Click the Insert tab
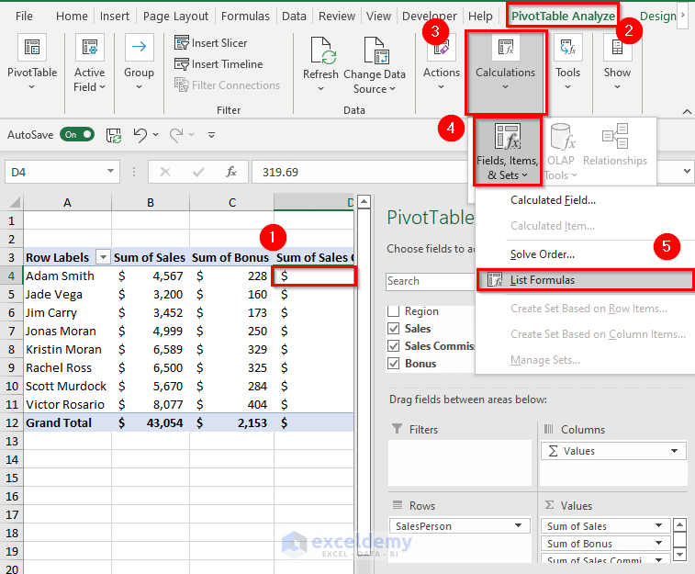Image resolution: width=695 pixels, height=574 pixels. pos(115,17)
